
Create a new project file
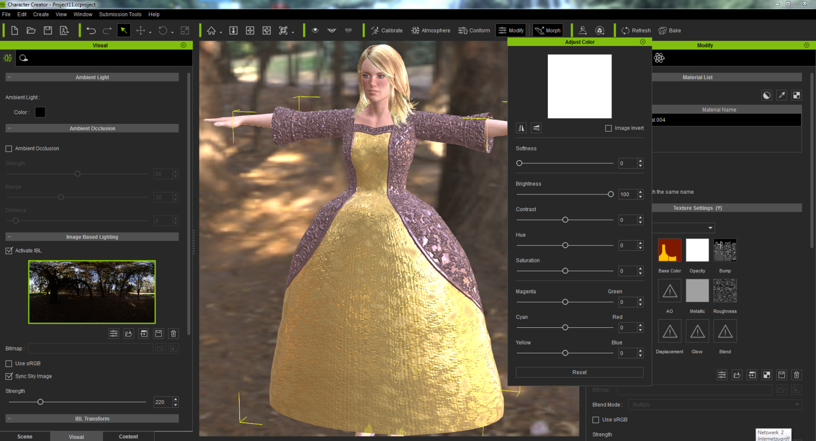tap(15, 31)
